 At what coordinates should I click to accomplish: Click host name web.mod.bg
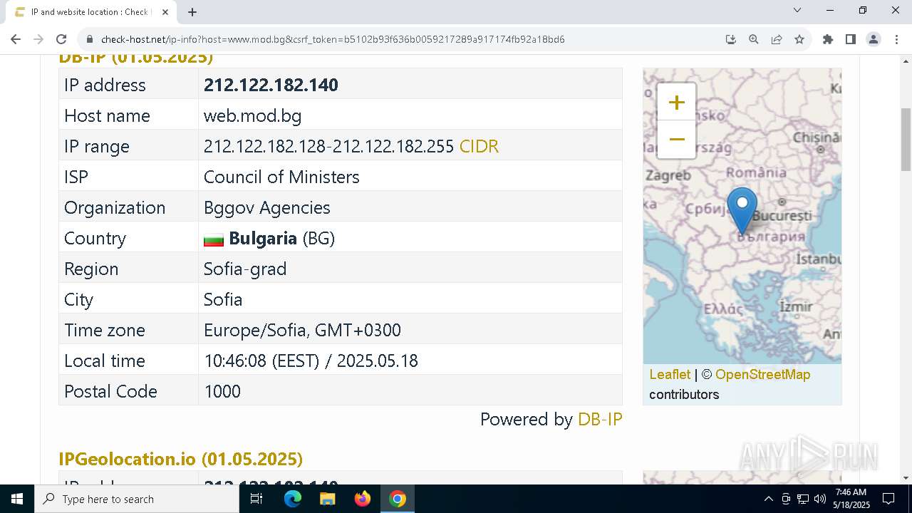[252, 115]
